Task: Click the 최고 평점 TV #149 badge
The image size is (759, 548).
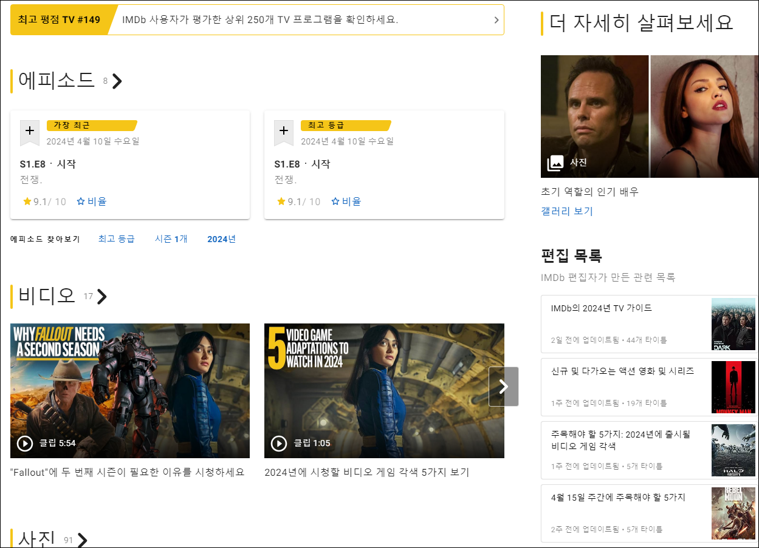Action: pyautogui.click(x=60, y=20)
